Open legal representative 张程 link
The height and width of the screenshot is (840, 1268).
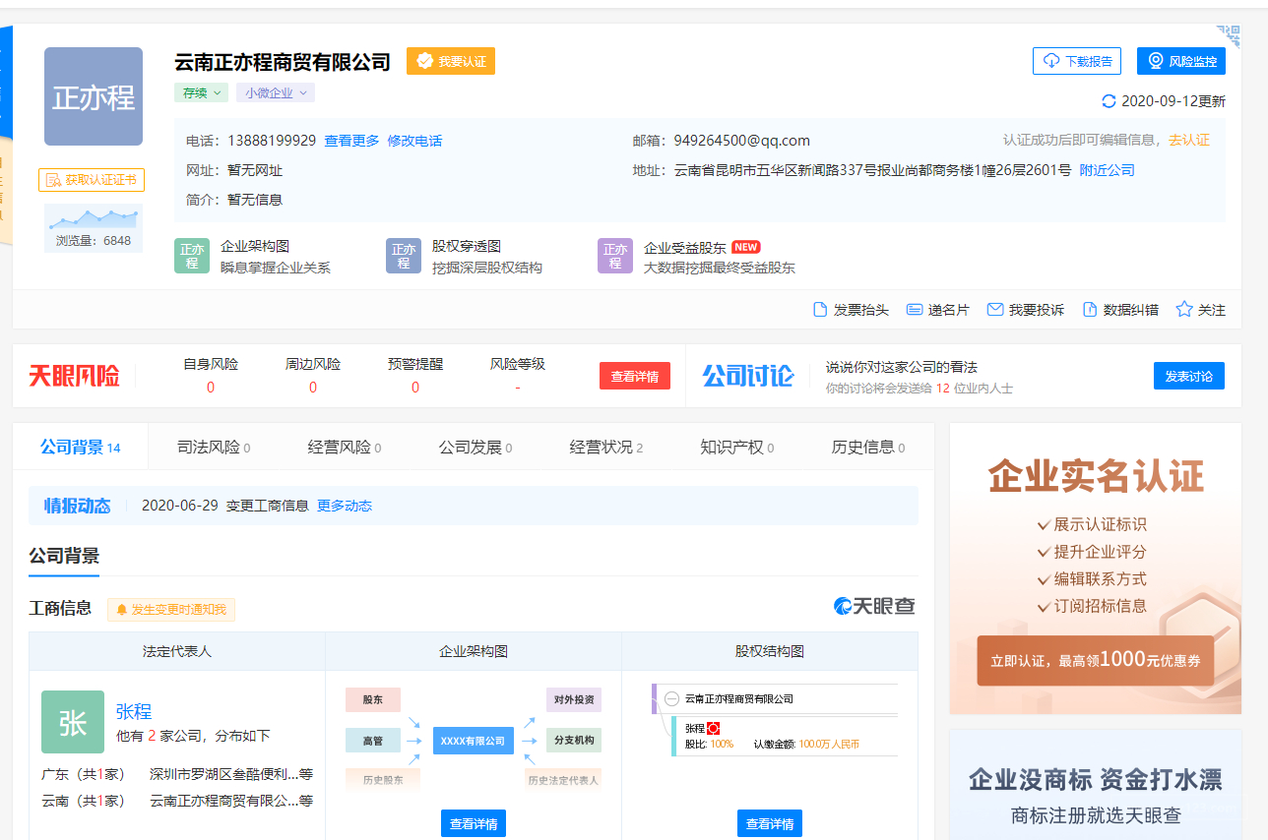[134, 711]
